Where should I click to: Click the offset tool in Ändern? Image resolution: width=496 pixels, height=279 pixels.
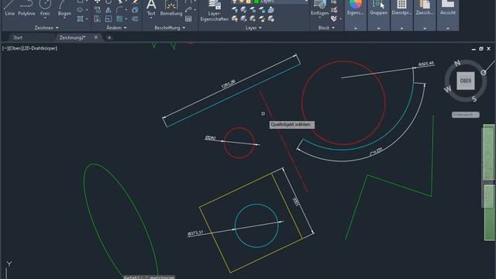click(135, 19)
